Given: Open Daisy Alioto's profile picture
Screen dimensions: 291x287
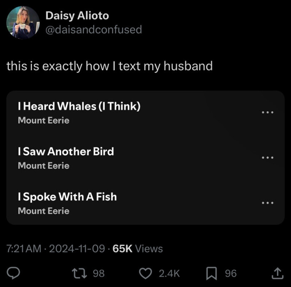Looking at the screenshot, I should (x=23, y=22).
